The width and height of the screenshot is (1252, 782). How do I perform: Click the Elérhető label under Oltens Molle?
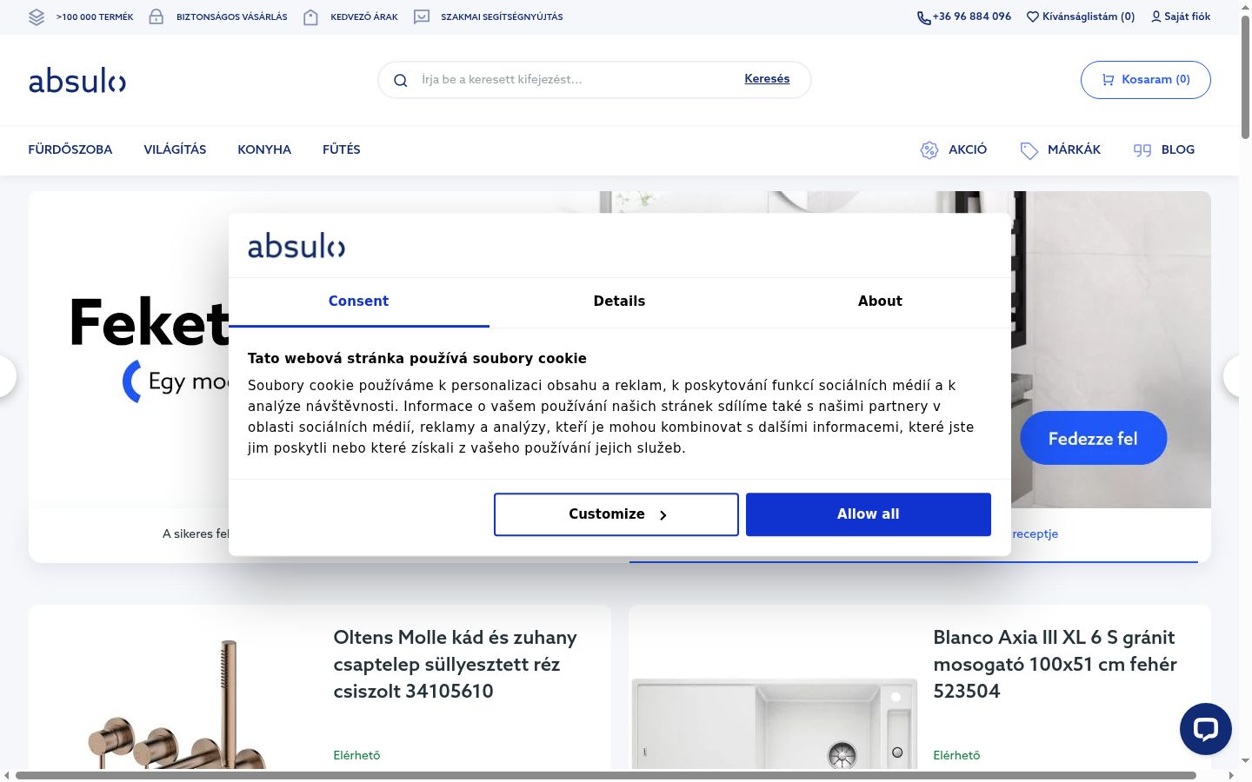pos(356,755)
